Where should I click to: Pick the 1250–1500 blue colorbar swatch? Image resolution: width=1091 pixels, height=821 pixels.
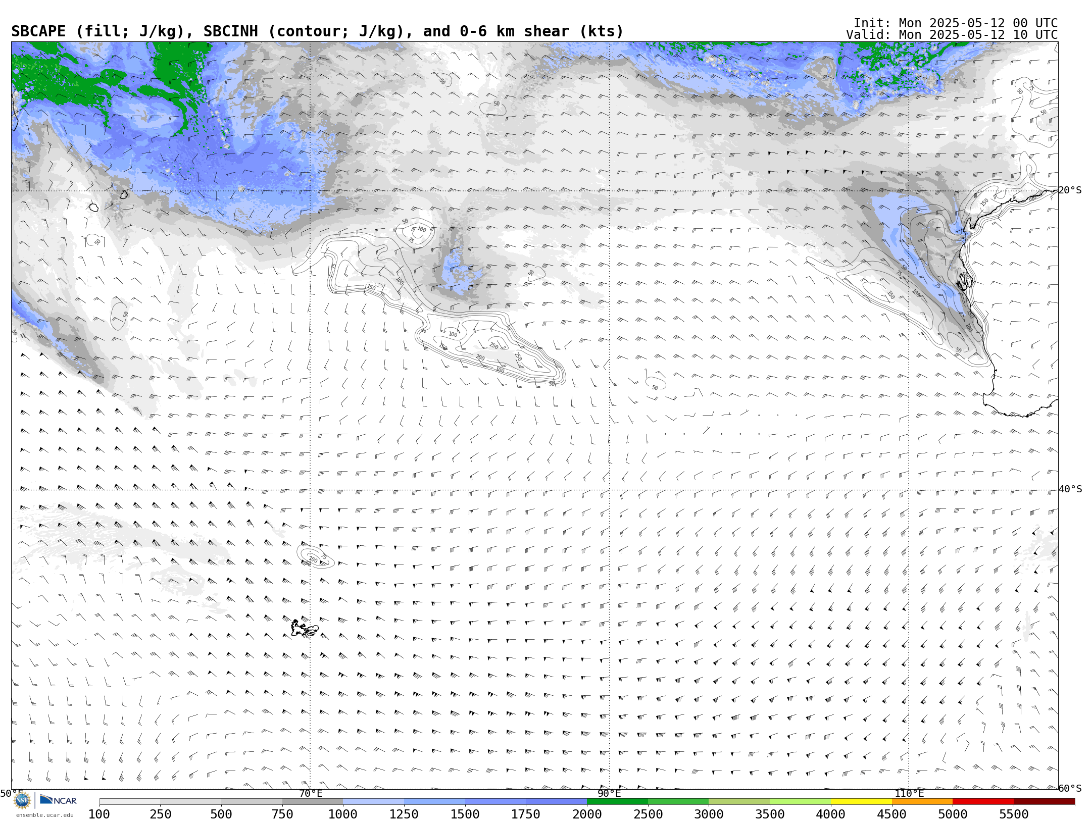(434, 802)
